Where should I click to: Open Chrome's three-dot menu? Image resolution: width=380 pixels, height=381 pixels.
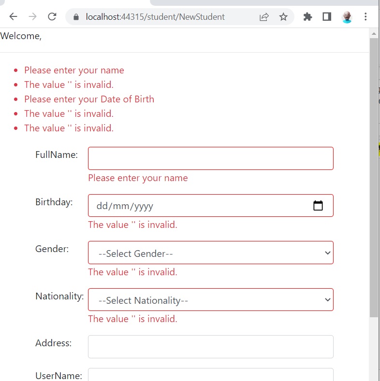click(x=365, y=17)
